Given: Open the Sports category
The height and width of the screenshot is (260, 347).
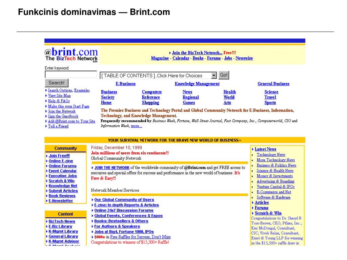Looking at the screenshot, I should click(x=270, y=103).
